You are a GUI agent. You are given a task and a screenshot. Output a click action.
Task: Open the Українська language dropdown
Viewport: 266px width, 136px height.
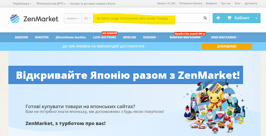click(22, 3)
